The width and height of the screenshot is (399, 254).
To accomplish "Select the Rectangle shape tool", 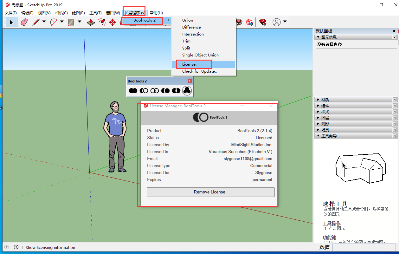I will (71, 22).
